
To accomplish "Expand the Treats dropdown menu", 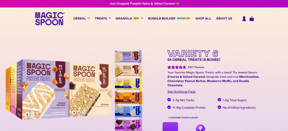I will tap(103, 18).
